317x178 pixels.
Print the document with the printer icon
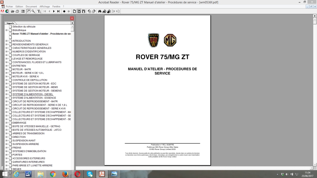point(17,11)
